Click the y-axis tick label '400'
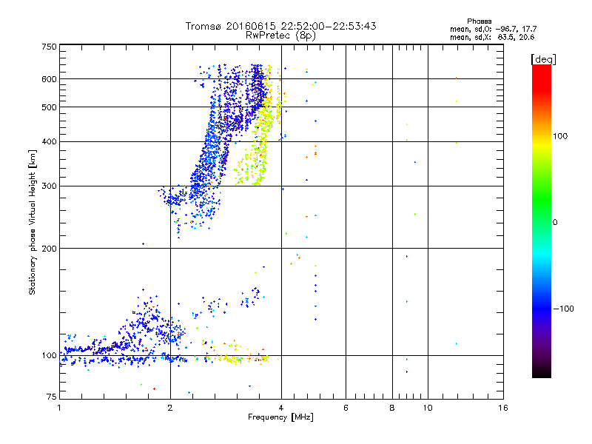 (49, 141)
